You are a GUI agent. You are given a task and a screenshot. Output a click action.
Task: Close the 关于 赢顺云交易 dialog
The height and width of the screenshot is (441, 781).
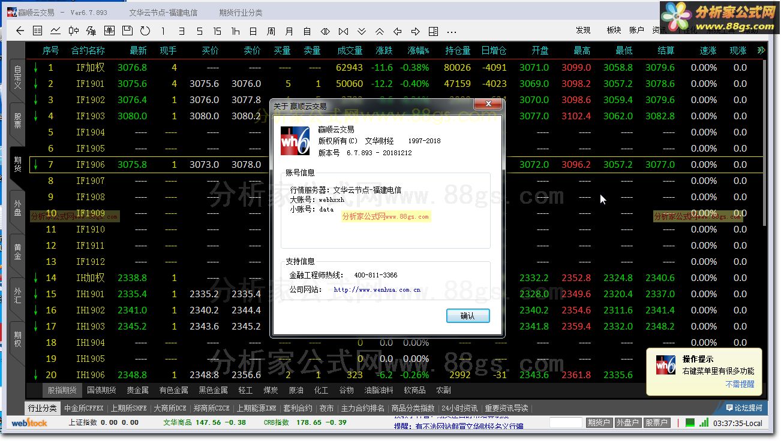[x=487, y=105]
